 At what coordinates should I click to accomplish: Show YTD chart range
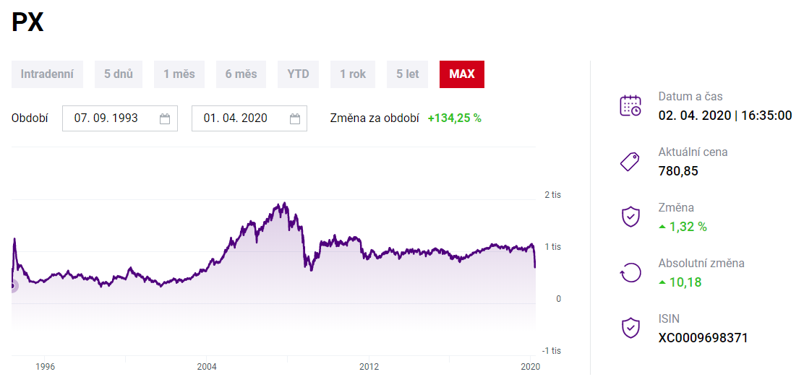point(298,74)
